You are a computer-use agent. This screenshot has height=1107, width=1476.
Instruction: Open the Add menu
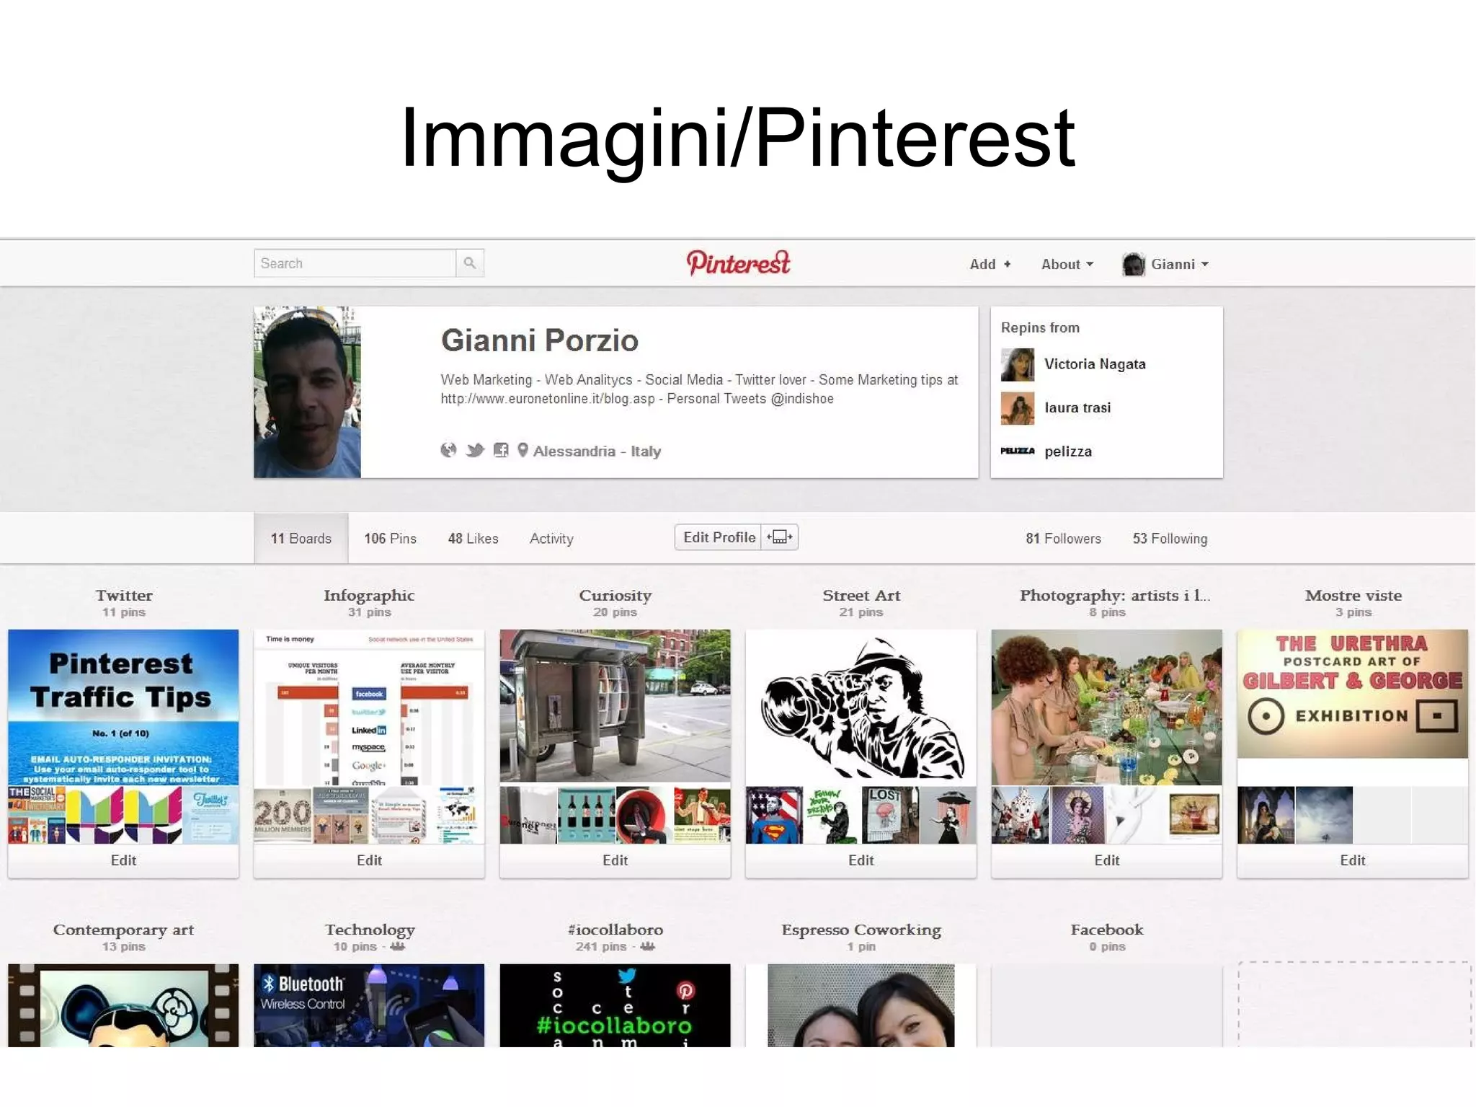[990, 265]
